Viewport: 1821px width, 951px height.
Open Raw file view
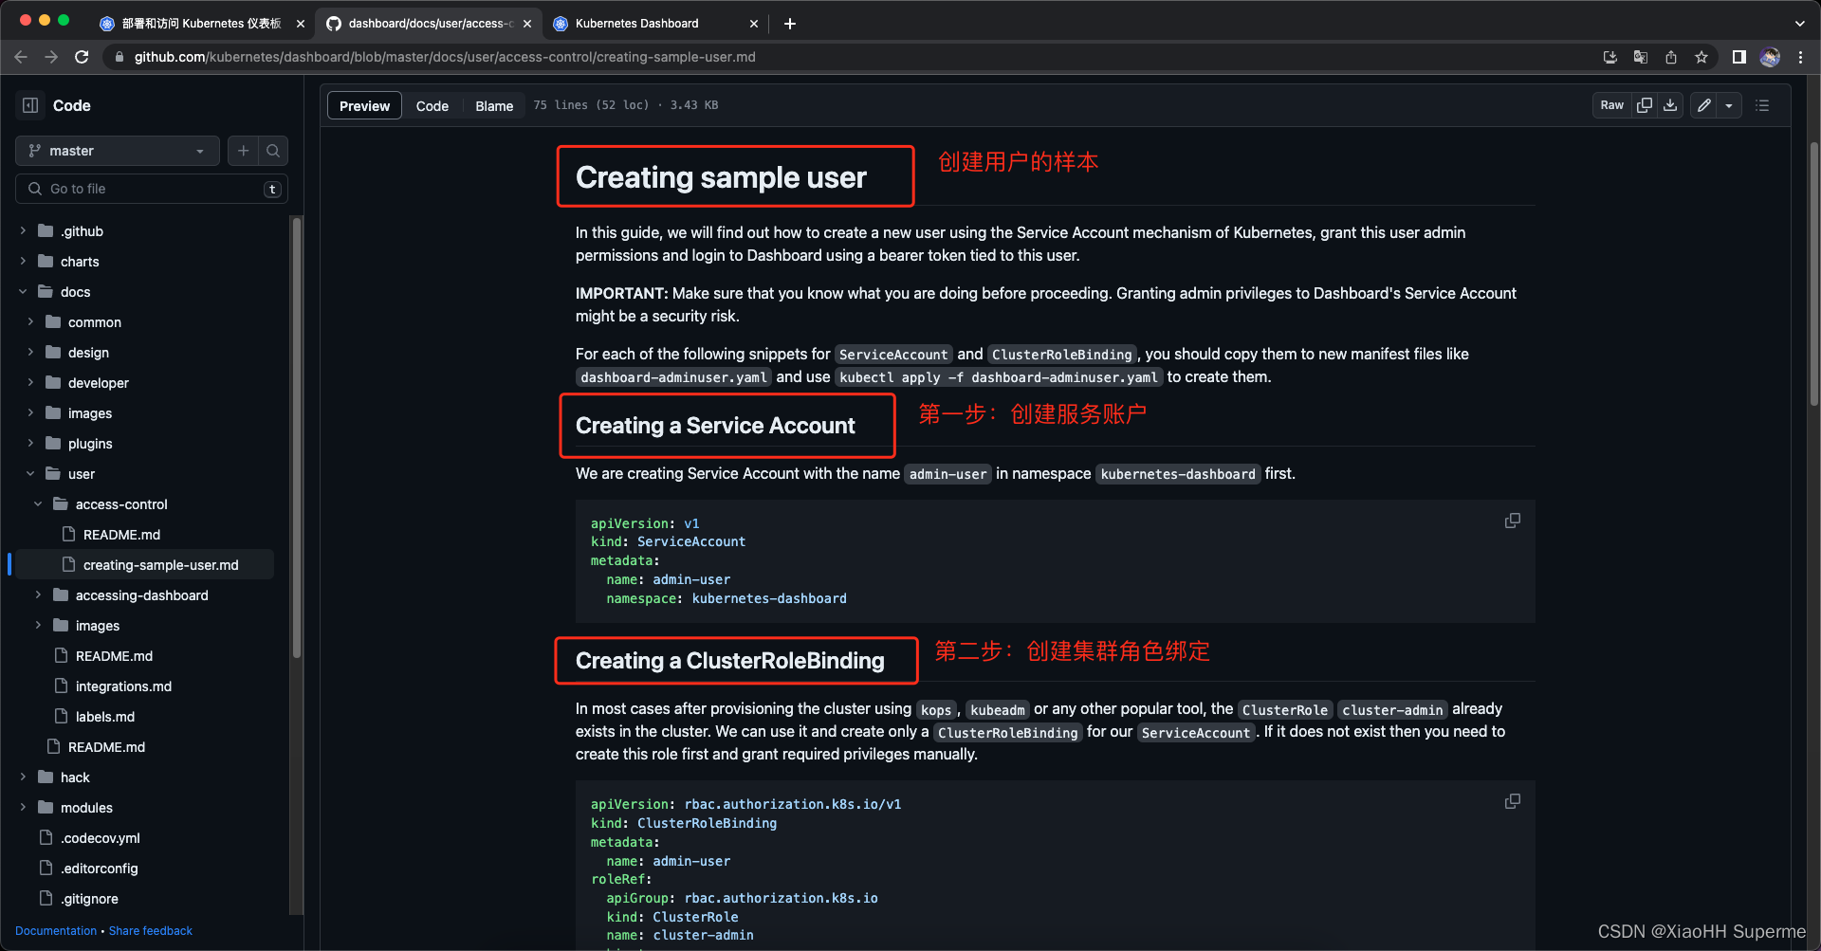(1611, 105)
